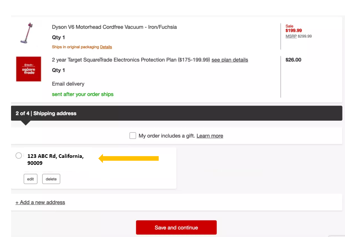This screenshot has height=237, width=345.
Task: Click the edit address button
Action: click(31, 179)
